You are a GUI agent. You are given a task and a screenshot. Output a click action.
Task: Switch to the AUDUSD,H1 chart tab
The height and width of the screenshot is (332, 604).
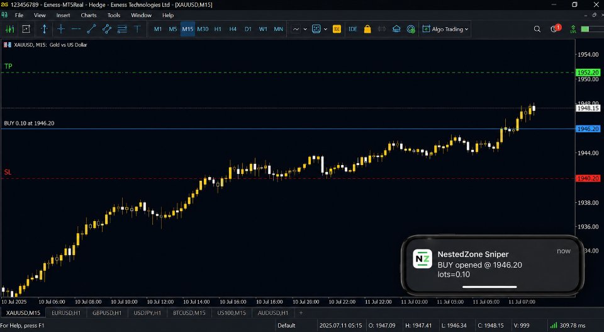coord(272,312)
